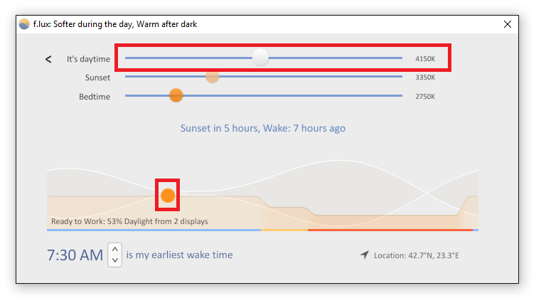Click the Bedtime slider orange handle
Screen dimensions: 541x303
(176, 95)
